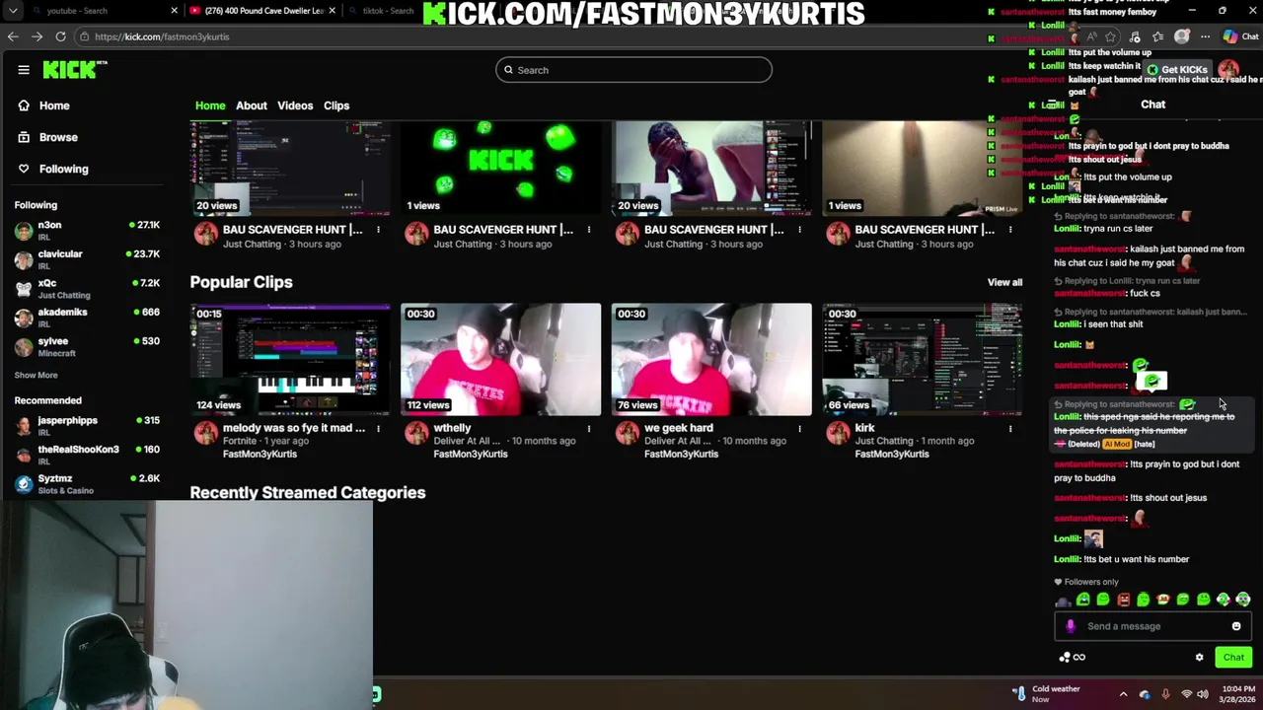The width and height of the screenshot is (1263, 710).
Task: Open options for first BAU SCAVENGER HUNT video
Action: 378,230
